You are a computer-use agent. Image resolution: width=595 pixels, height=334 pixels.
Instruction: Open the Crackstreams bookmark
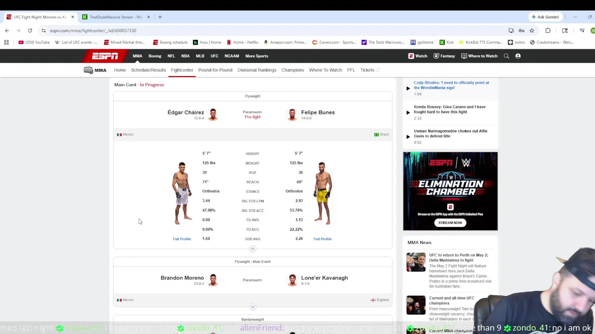552,42
